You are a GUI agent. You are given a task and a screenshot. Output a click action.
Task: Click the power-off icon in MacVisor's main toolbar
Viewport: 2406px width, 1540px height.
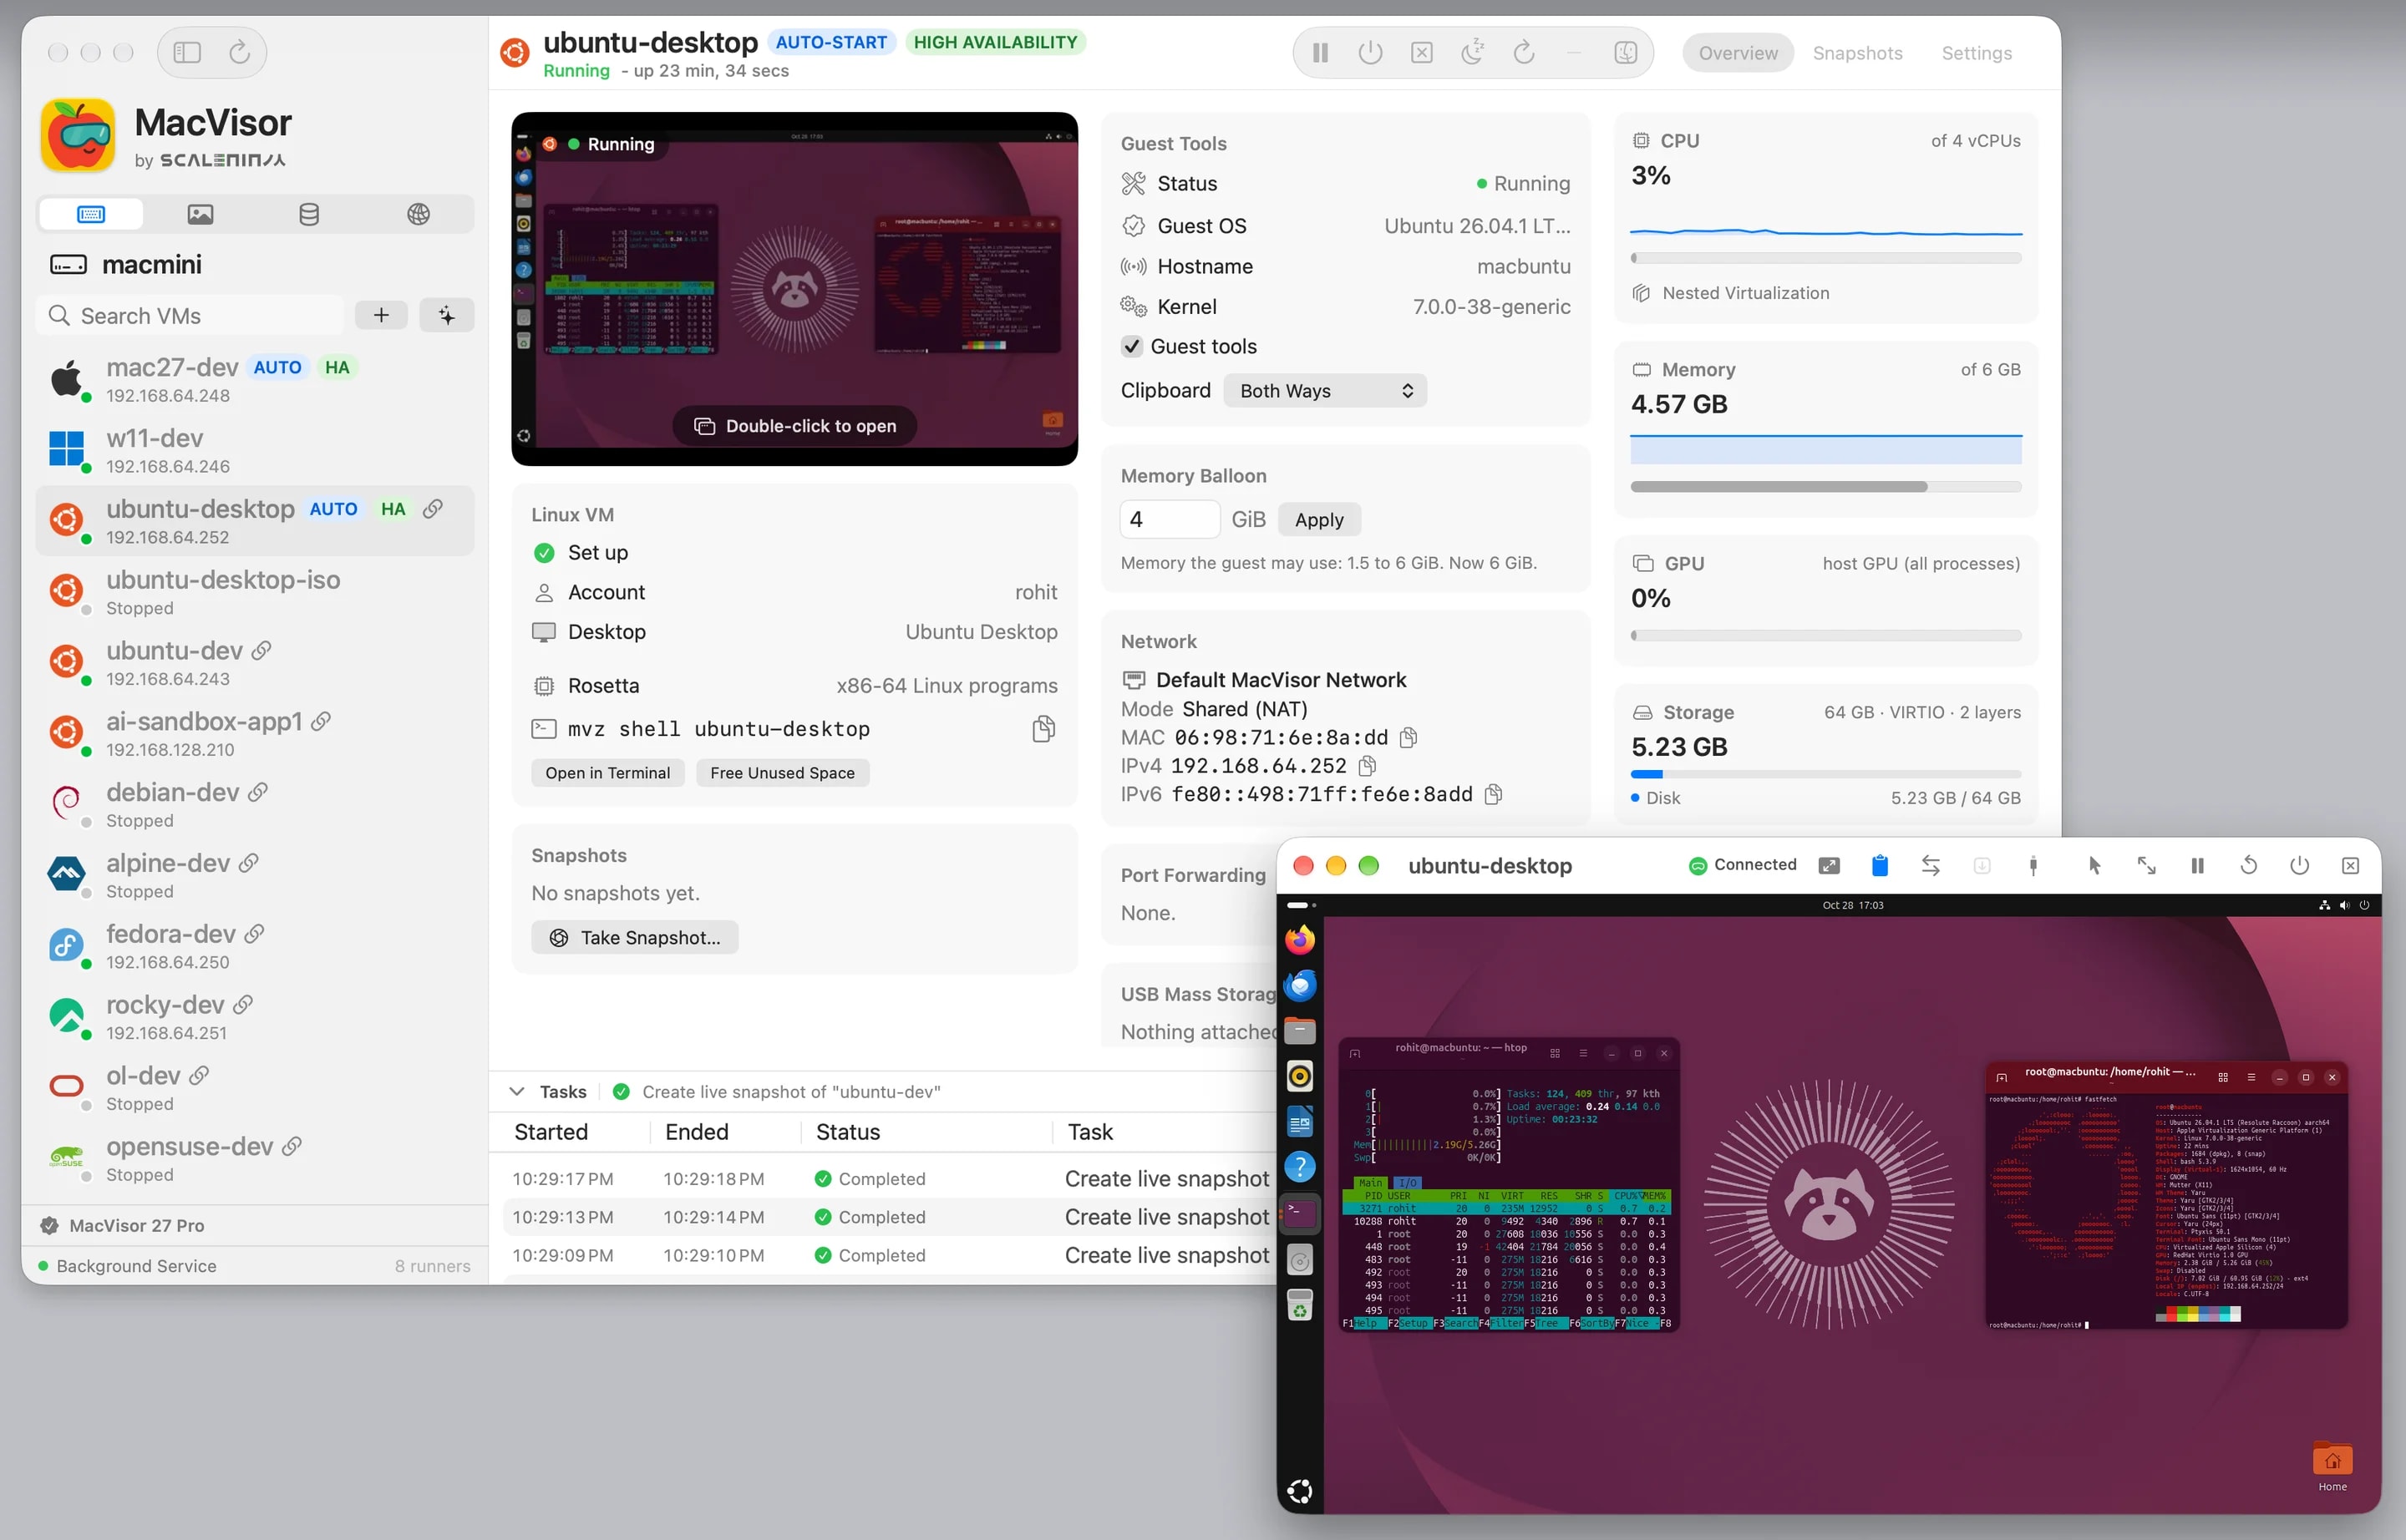pyautogui.click(x=1371, y=53)
